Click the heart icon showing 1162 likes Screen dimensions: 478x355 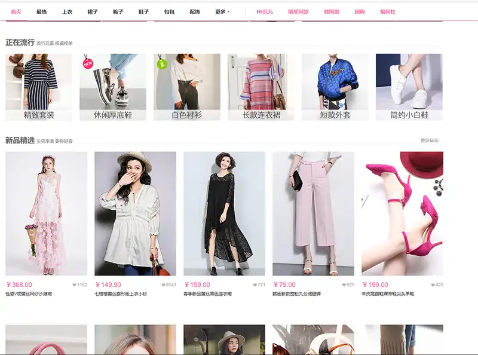click(x=75, y=285)
